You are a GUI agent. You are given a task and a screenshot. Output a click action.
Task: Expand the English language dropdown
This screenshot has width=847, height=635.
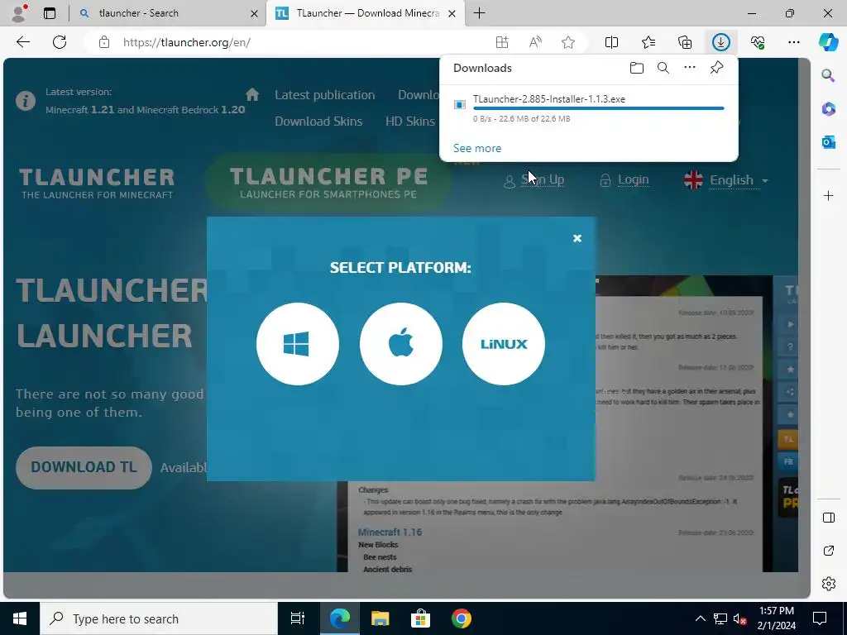pyautogui.click(x=726, y=179)
